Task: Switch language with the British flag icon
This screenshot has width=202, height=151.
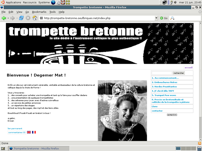Action: coord(29,132)
